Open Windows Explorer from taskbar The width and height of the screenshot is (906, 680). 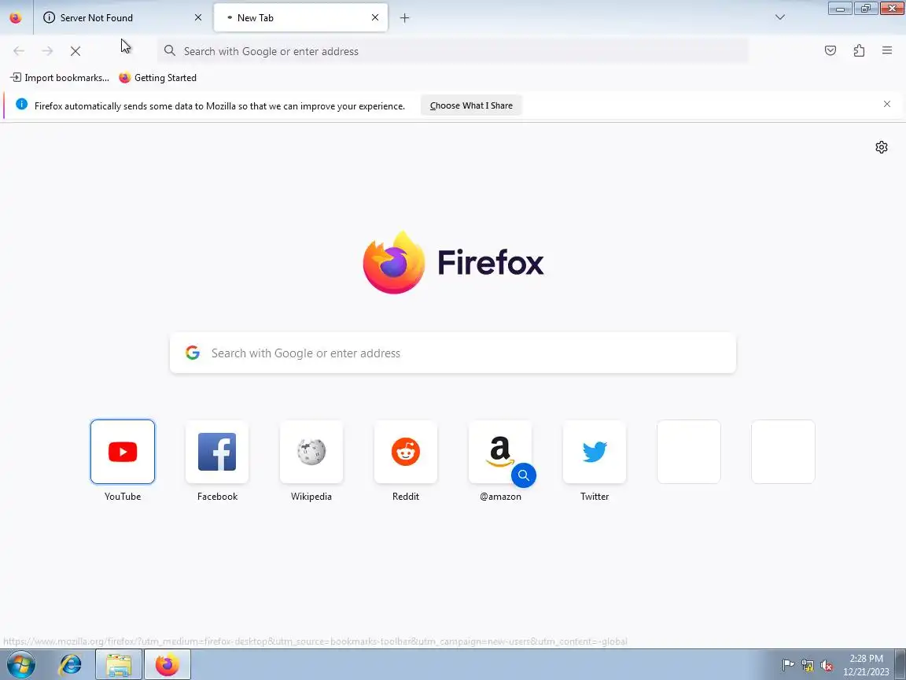point(119,665)
